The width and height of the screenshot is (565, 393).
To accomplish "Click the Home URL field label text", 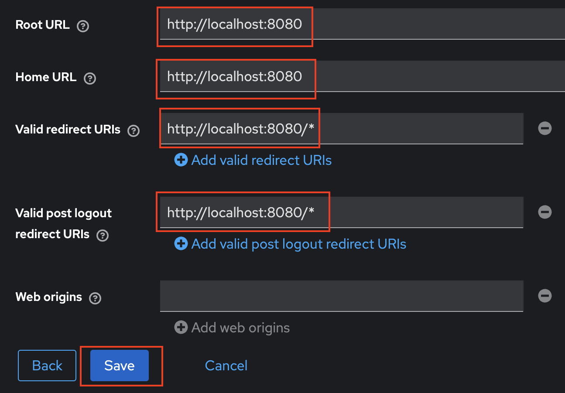I will [46, 77].
